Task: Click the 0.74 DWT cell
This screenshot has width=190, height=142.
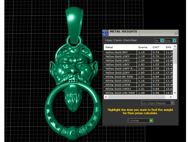Action: pyautogui.click(x=158, y=52)
